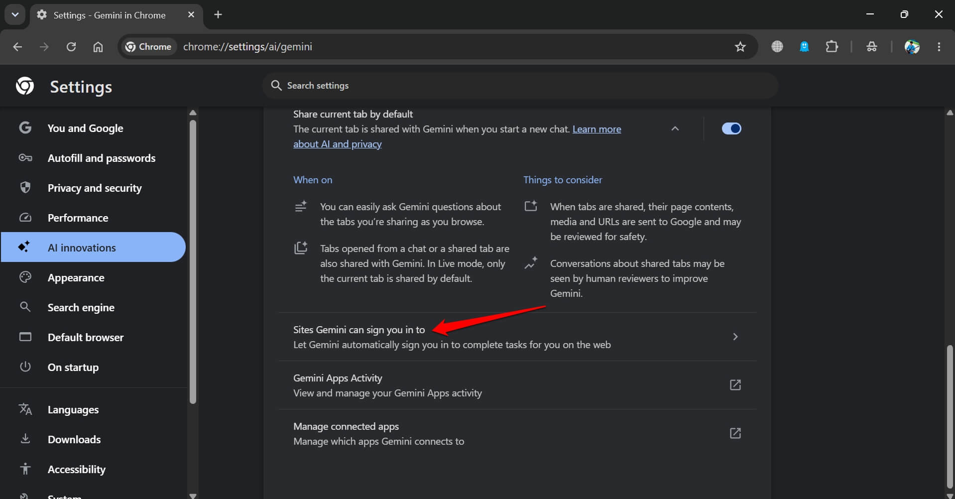Viewport: 955px width, 499px height.
Task: Click the incognito-style toolbar icon
Action: (872, 47)
